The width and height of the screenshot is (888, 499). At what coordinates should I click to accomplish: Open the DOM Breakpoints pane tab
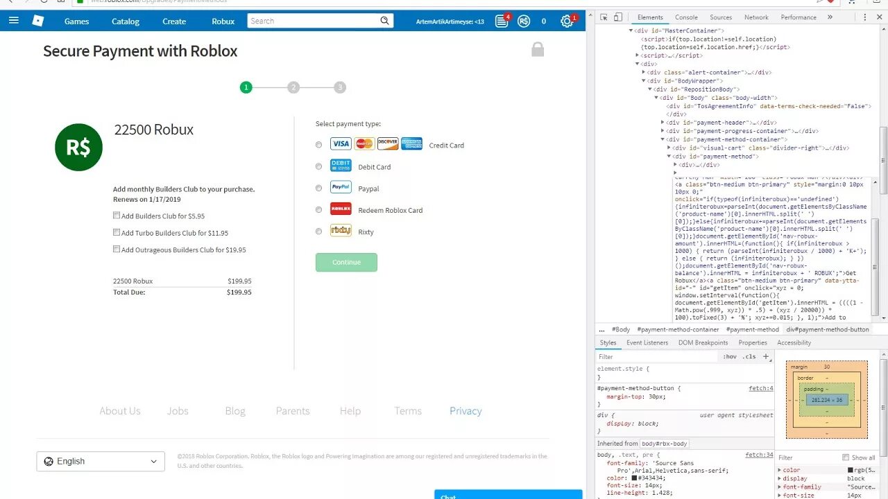[x=703, y=342]
